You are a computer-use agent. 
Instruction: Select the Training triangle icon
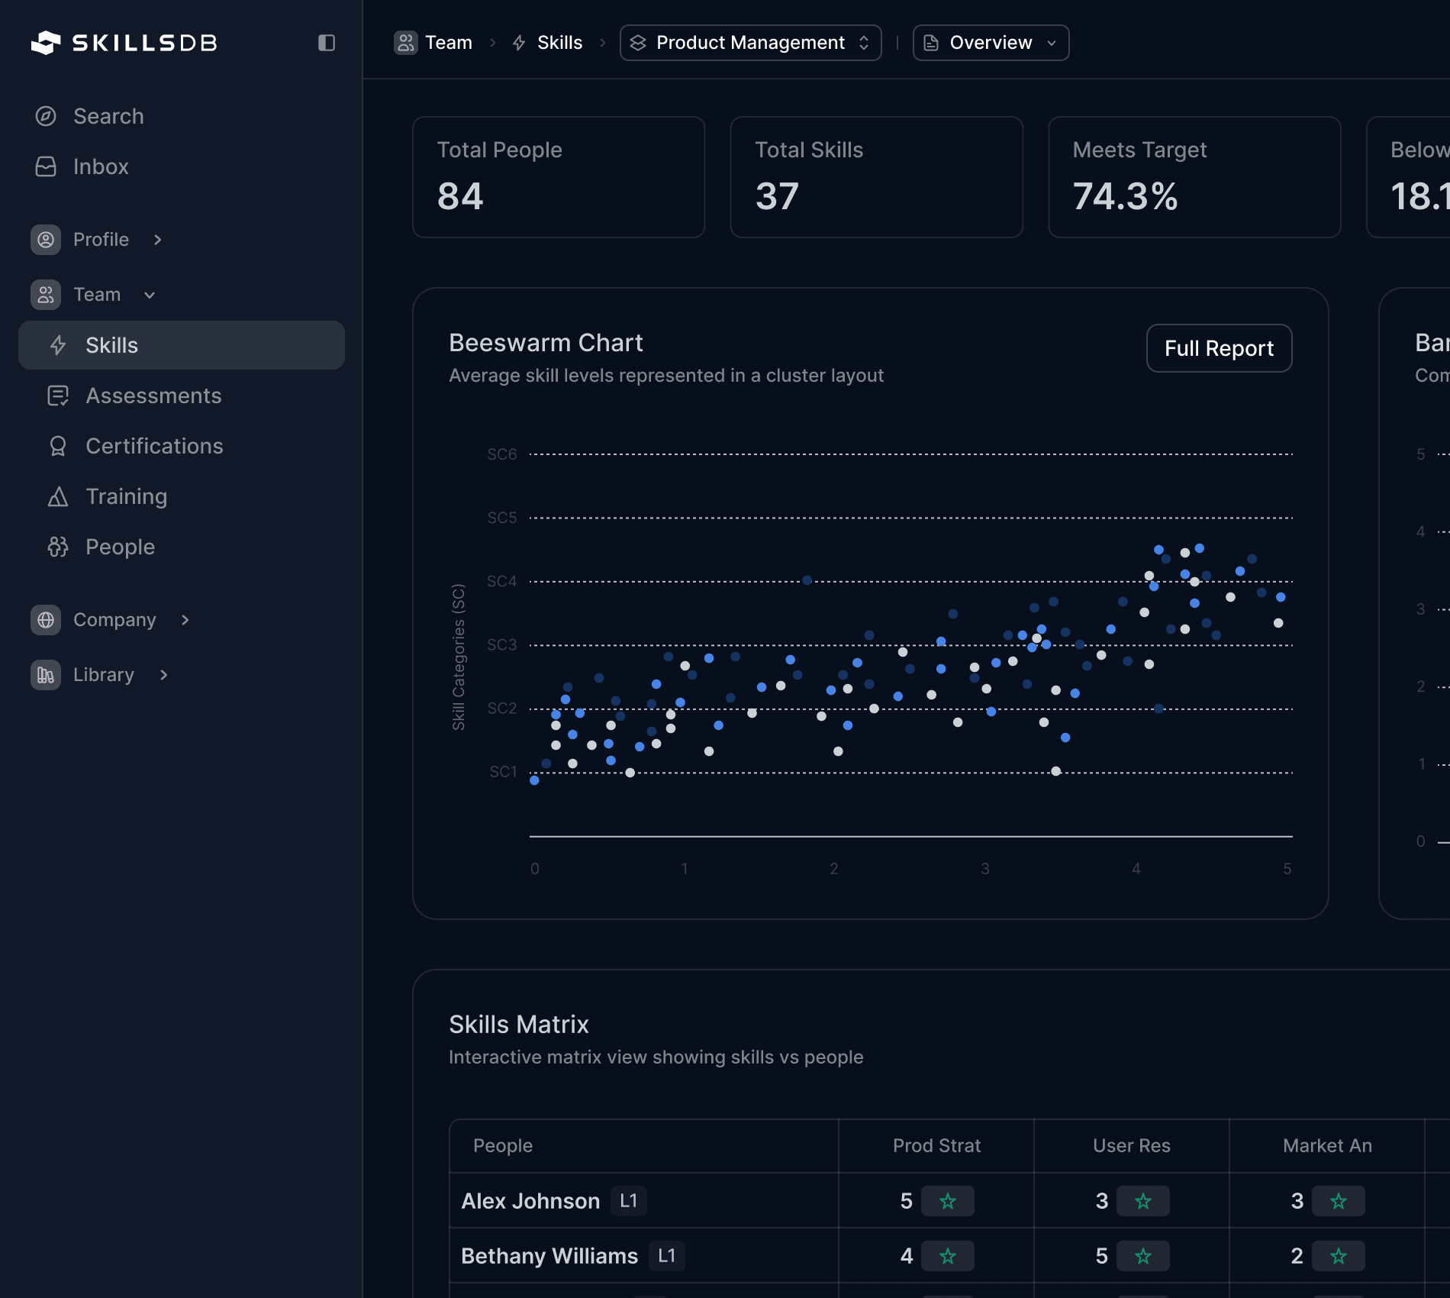pyautogui.click(x=58, y=496)
